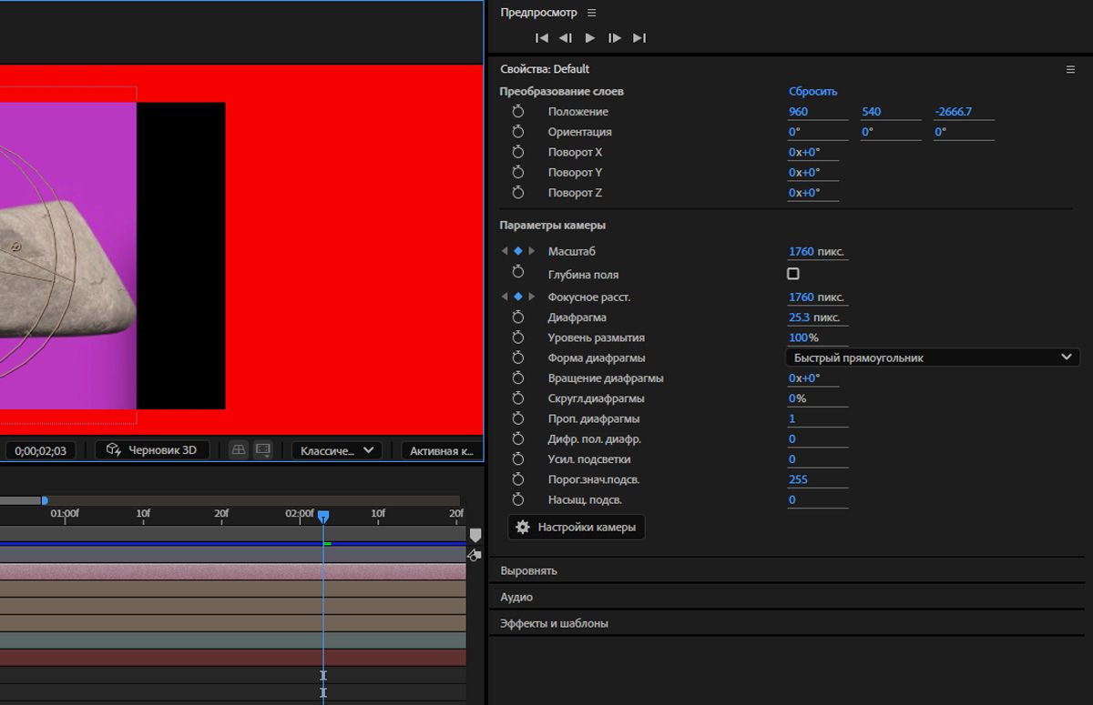Open the Форма диафрагмы dropdown
This screenshot has height=705, width=1093.
click(x=932, y=358)
